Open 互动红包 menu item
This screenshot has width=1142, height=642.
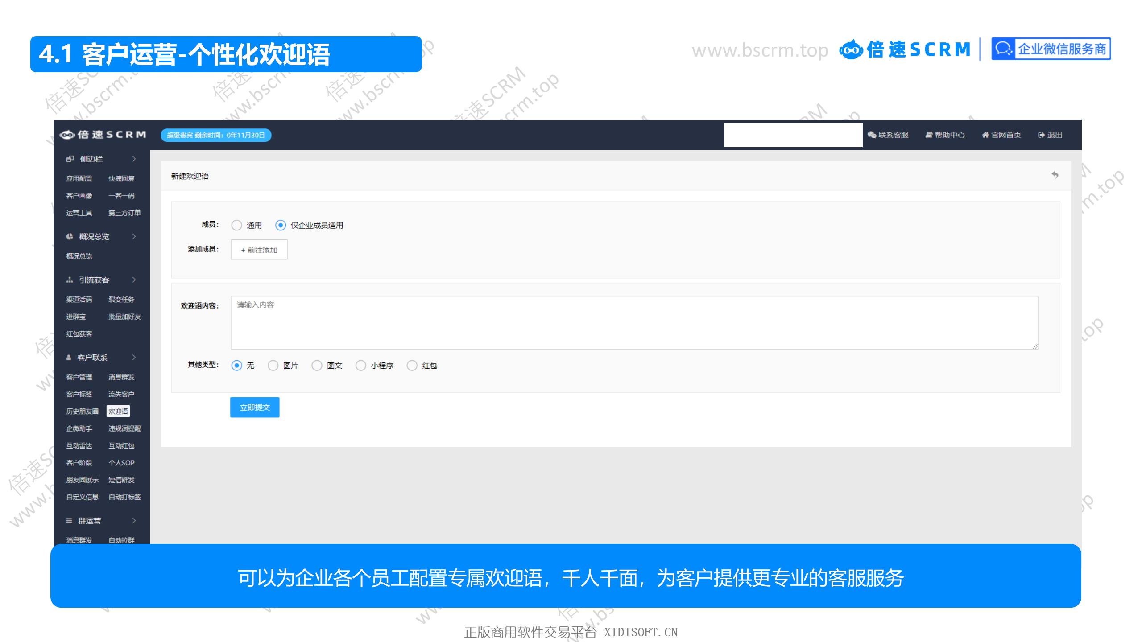[121, 445]
